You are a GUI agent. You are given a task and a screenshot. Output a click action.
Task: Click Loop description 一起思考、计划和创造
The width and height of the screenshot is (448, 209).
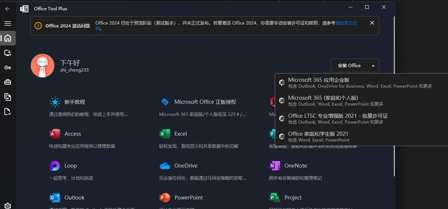[71, 178]
